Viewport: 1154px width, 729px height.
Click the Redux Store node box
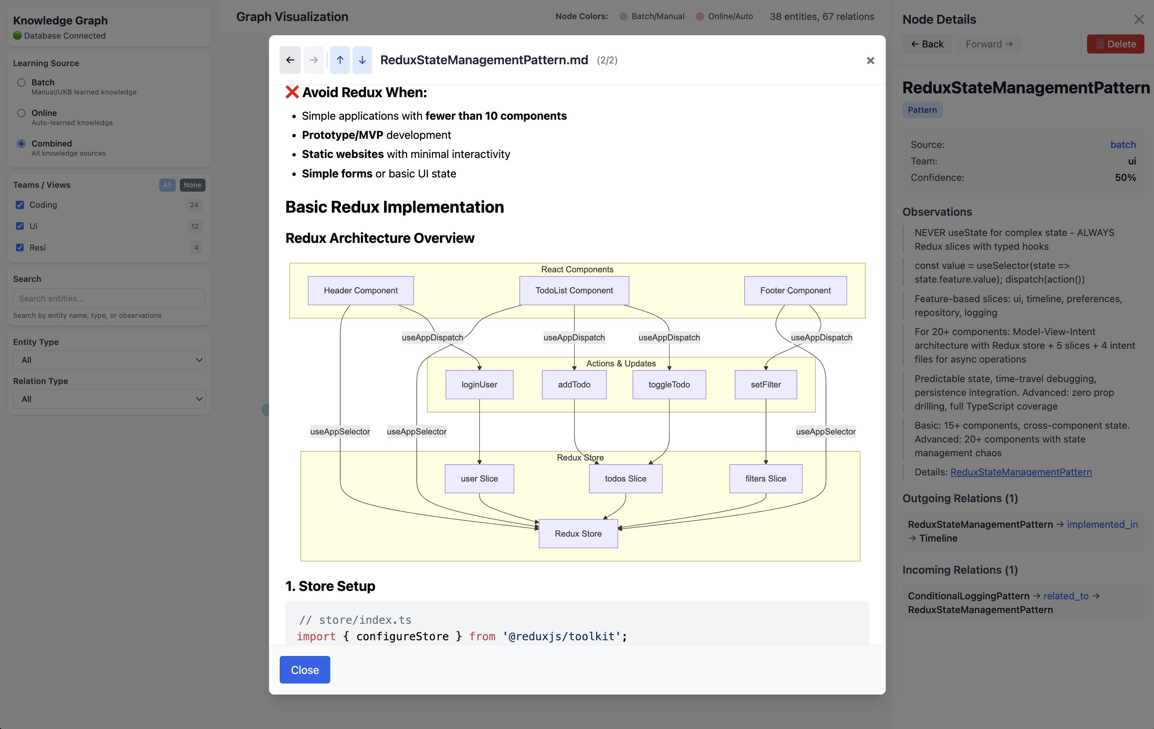(x=578, y=534)
